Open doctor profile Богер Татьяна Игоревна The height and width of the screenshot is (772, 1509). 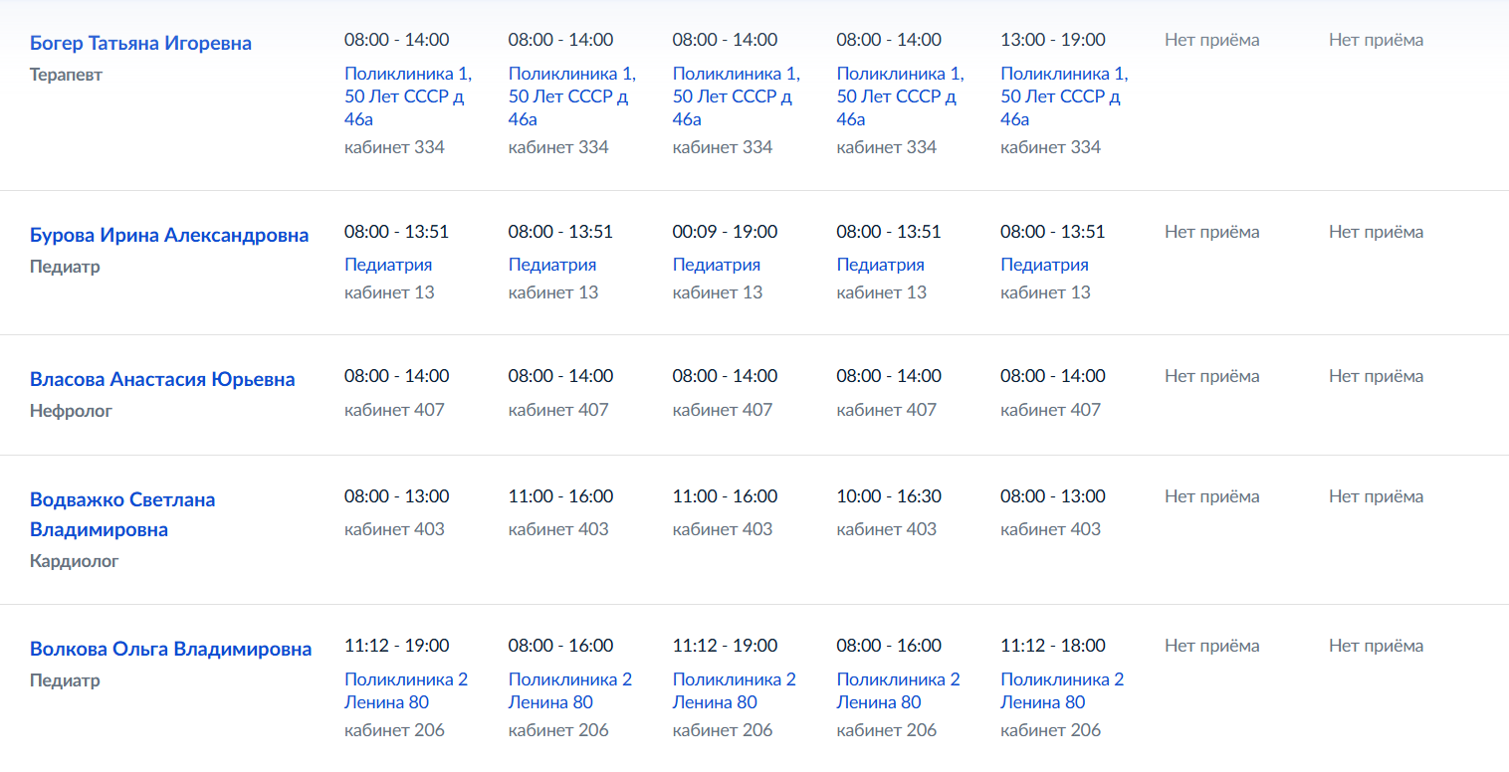140,43
